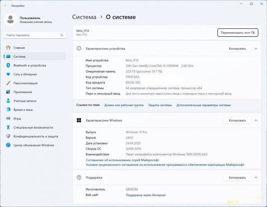Click the OS build value 26100.3476

133,148
